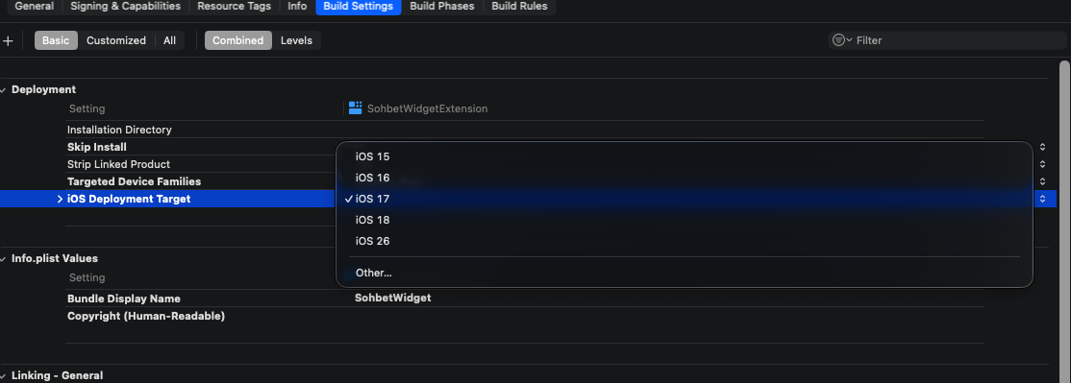Show Customized build settings only
The width and height of the screenshot is (1071, 383).
[x=116, y=40]
